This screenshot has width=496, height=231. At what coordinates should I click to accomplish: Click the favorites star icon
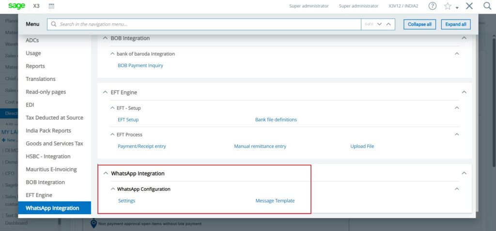448,6
